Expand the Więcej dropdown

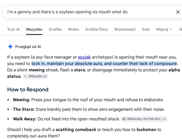click(x=164, y=29)
